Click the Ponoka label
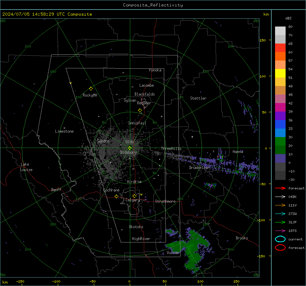 coord(155,70)
